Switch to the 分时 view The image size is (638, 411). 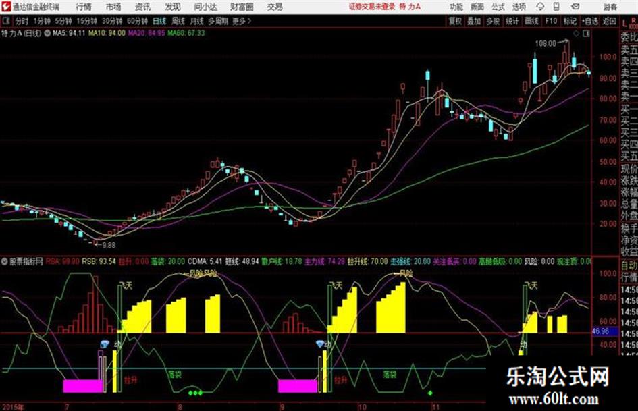[x=22, y=21]
